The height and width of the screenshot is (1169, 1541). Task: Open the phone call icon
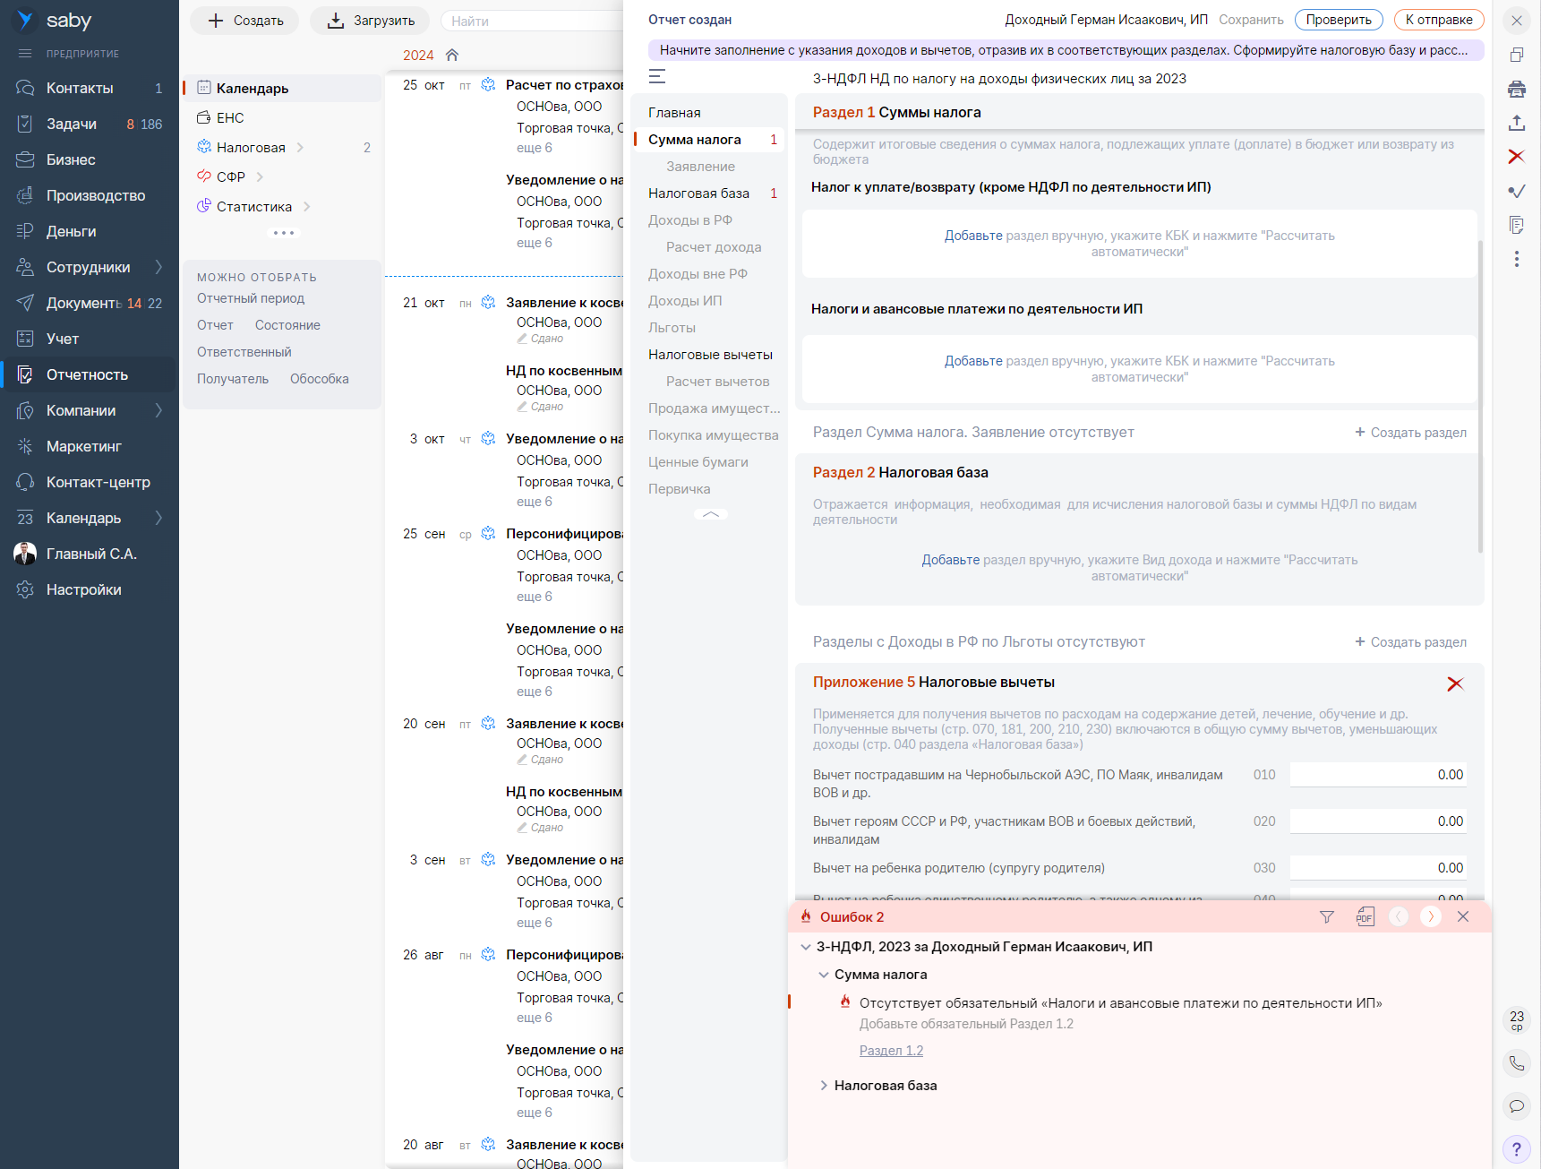[x=1516, y=1063]
